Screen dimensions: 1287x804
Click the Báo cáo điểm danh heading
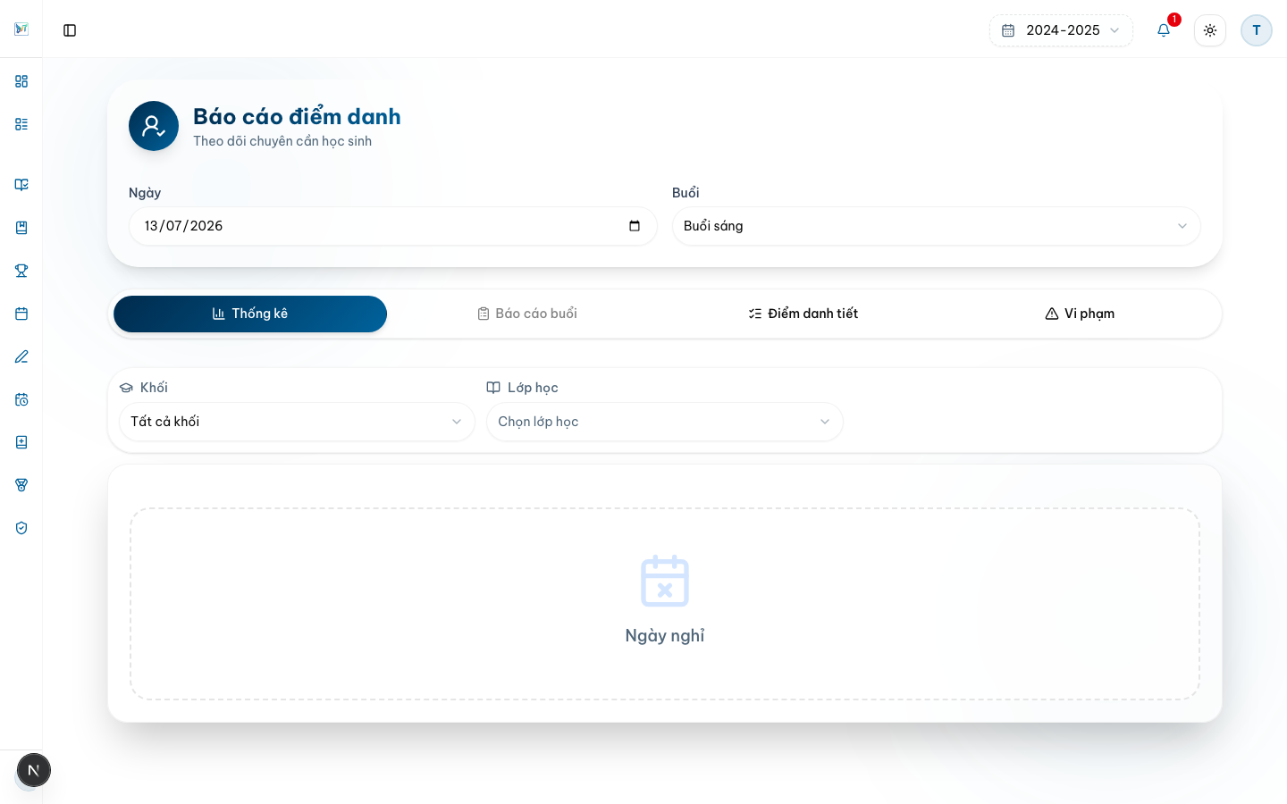[x=297, y=117]
